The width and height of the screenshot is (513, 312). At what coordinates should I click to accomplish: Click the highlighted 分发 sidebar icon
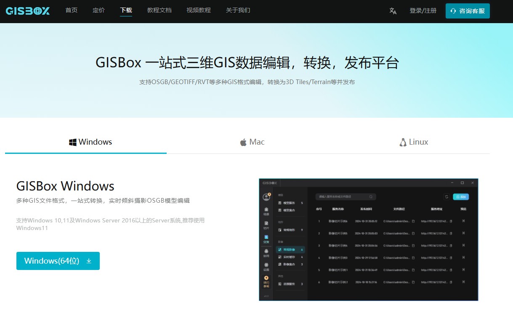pos(266,239)
